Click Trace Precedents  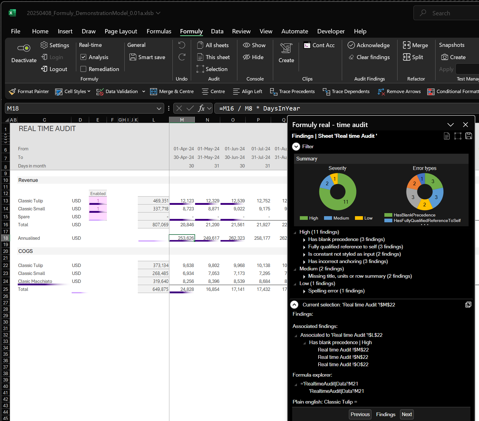[292, 91]
